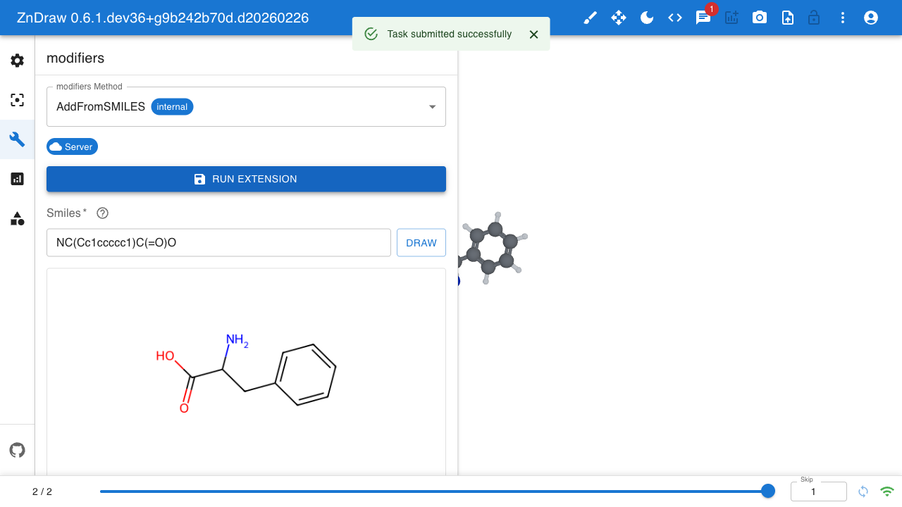Open the geometries shapes sidebar panel
Viewport: 902px width, 507px height.
(x=18, y=218)
